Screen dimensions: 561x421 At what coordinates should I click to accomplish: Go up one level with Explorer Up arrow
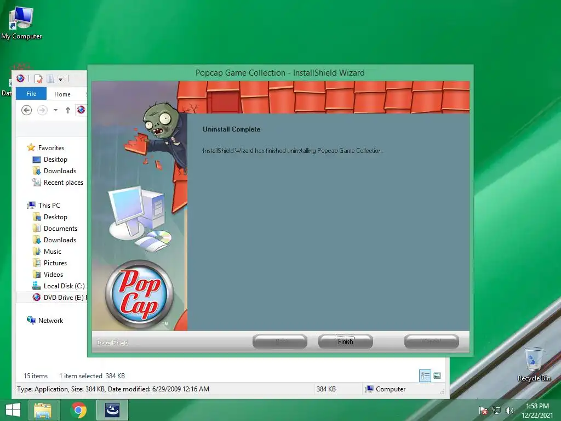pos(67,110)
